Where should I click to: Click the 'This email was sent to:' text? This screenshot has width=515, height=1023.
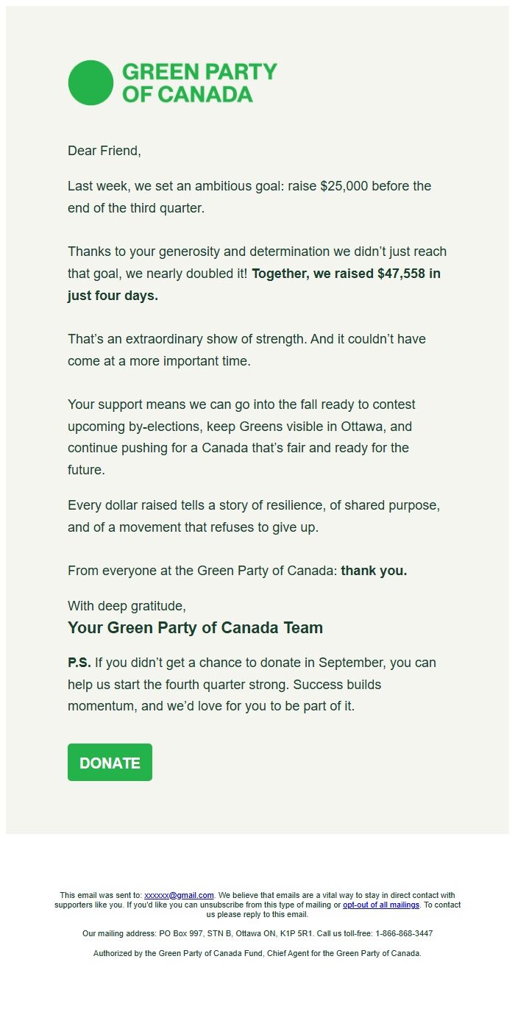[x=100, y=895]
